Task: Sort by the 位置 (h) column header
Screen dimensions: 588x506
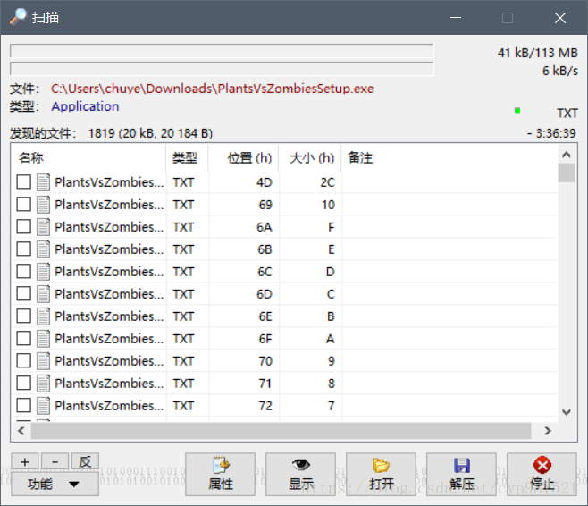Action: tap(243, 158)
